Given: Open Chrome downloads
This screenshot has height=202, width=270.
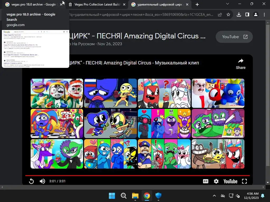Looking at the screenshot, I should (239, 15).
